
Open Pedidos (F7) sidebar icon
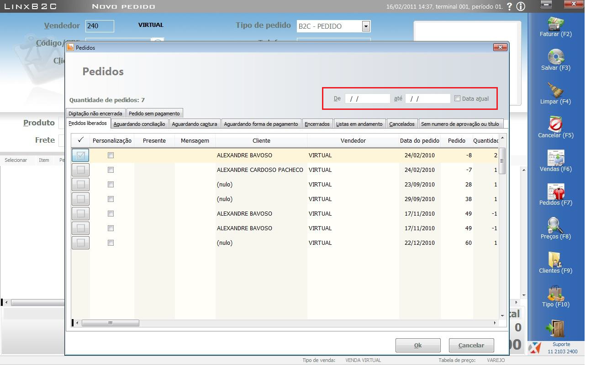(555, 191)
